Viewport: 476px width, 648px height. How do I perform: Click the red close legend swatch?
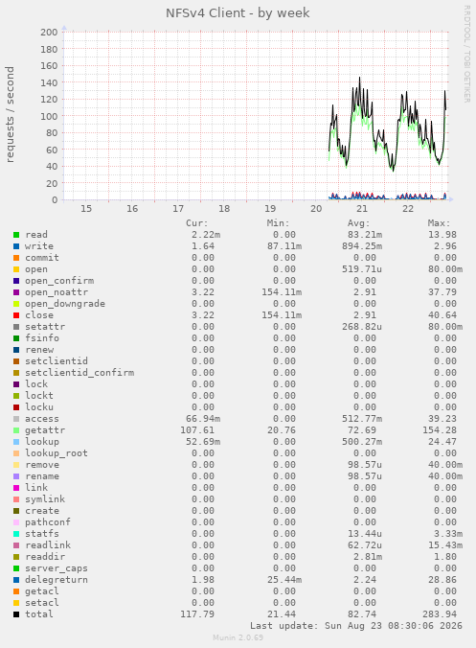tap(16, 315)
